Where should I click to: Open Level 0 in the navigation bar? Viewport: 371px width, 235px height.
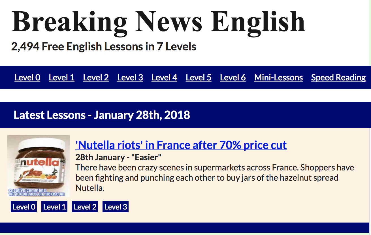27,78
